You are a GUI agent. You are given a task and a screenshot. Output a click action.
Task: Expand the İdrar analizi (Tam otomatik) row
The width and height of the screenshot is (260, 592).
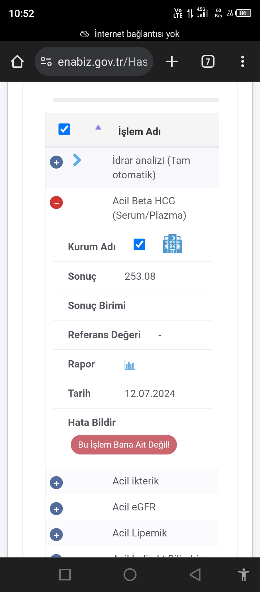click(56, 162)
